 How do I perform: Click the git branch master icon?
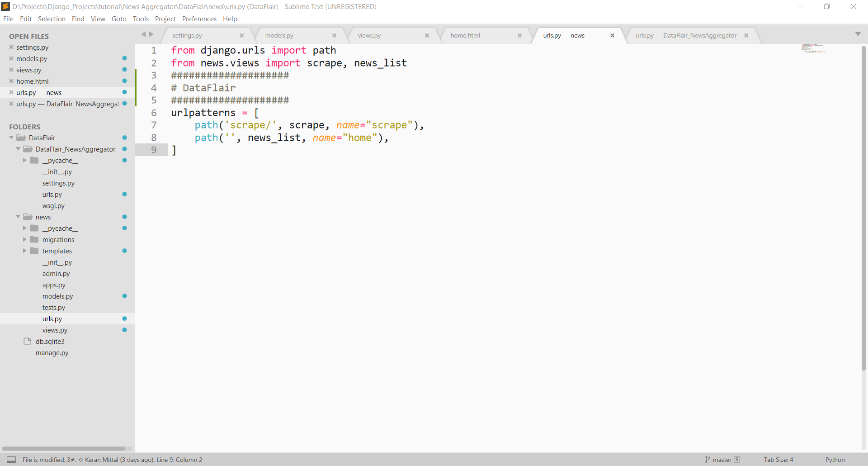(x=708, y=460)
